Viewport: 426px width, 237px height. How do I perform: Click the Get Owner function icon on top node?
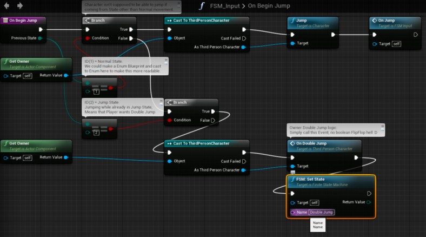pyautogui.click(x=5, y=62)
